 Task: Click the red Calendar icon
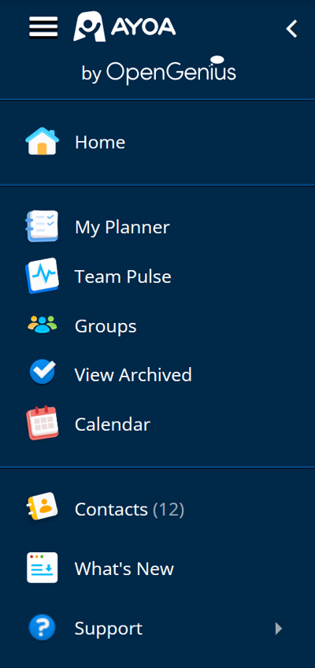tap(43, 423)
